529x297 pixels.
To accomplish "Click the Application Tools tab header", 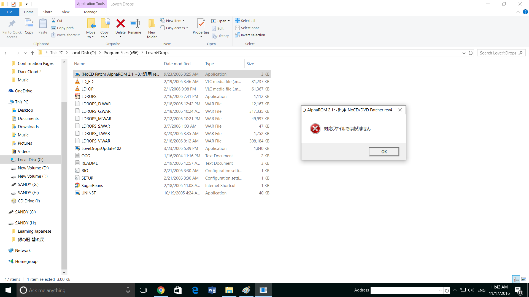I will tap(91, 4).
